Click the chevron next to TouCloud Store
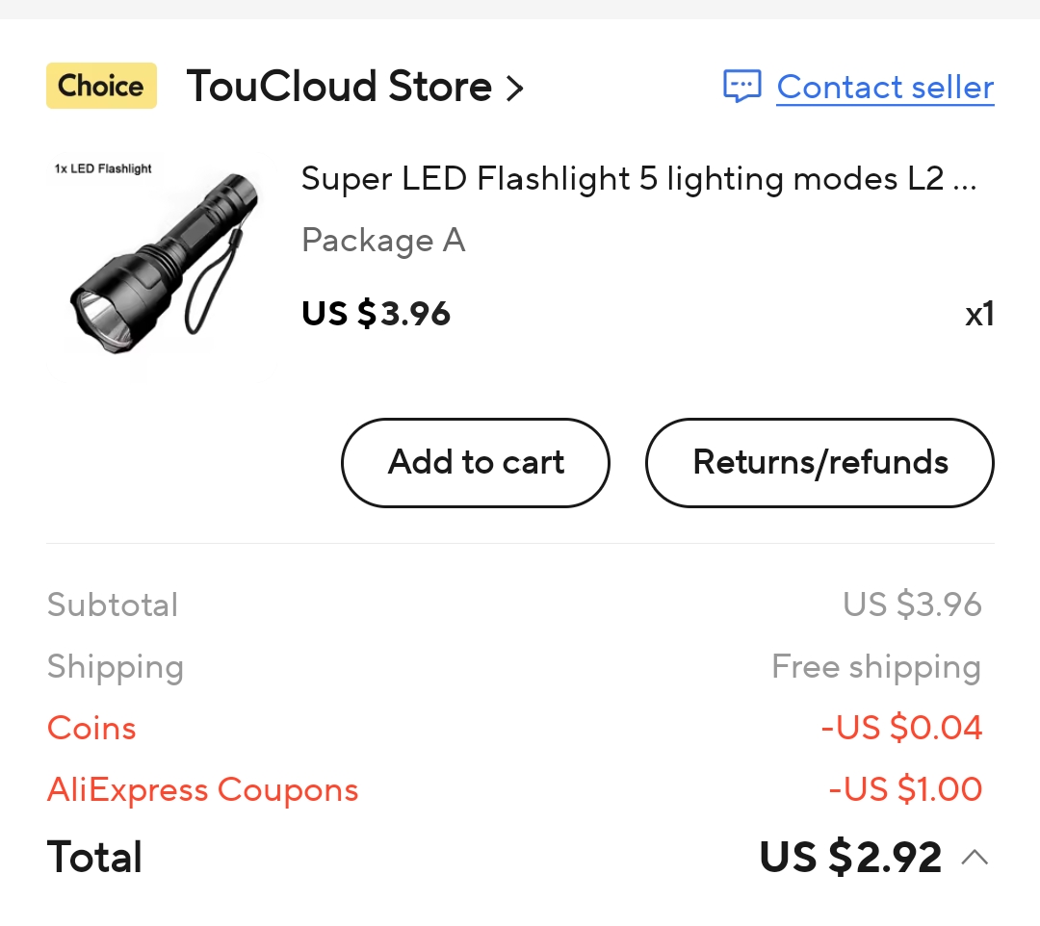Image resolution: width=1040 pixels, height=926 pixels. click(515, 89)
